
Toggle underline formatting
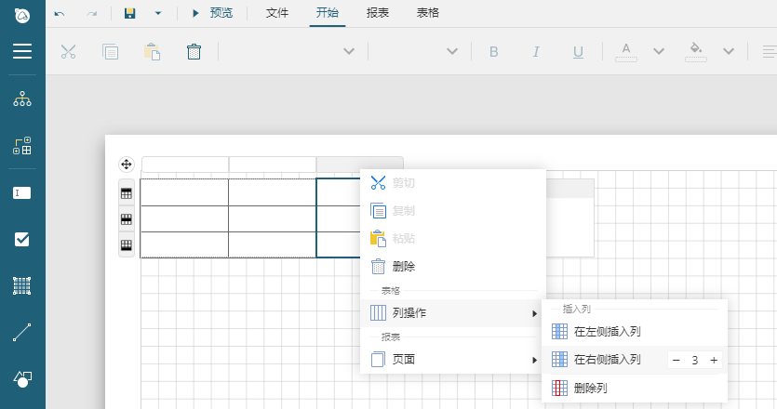click(x=578, y=52)
